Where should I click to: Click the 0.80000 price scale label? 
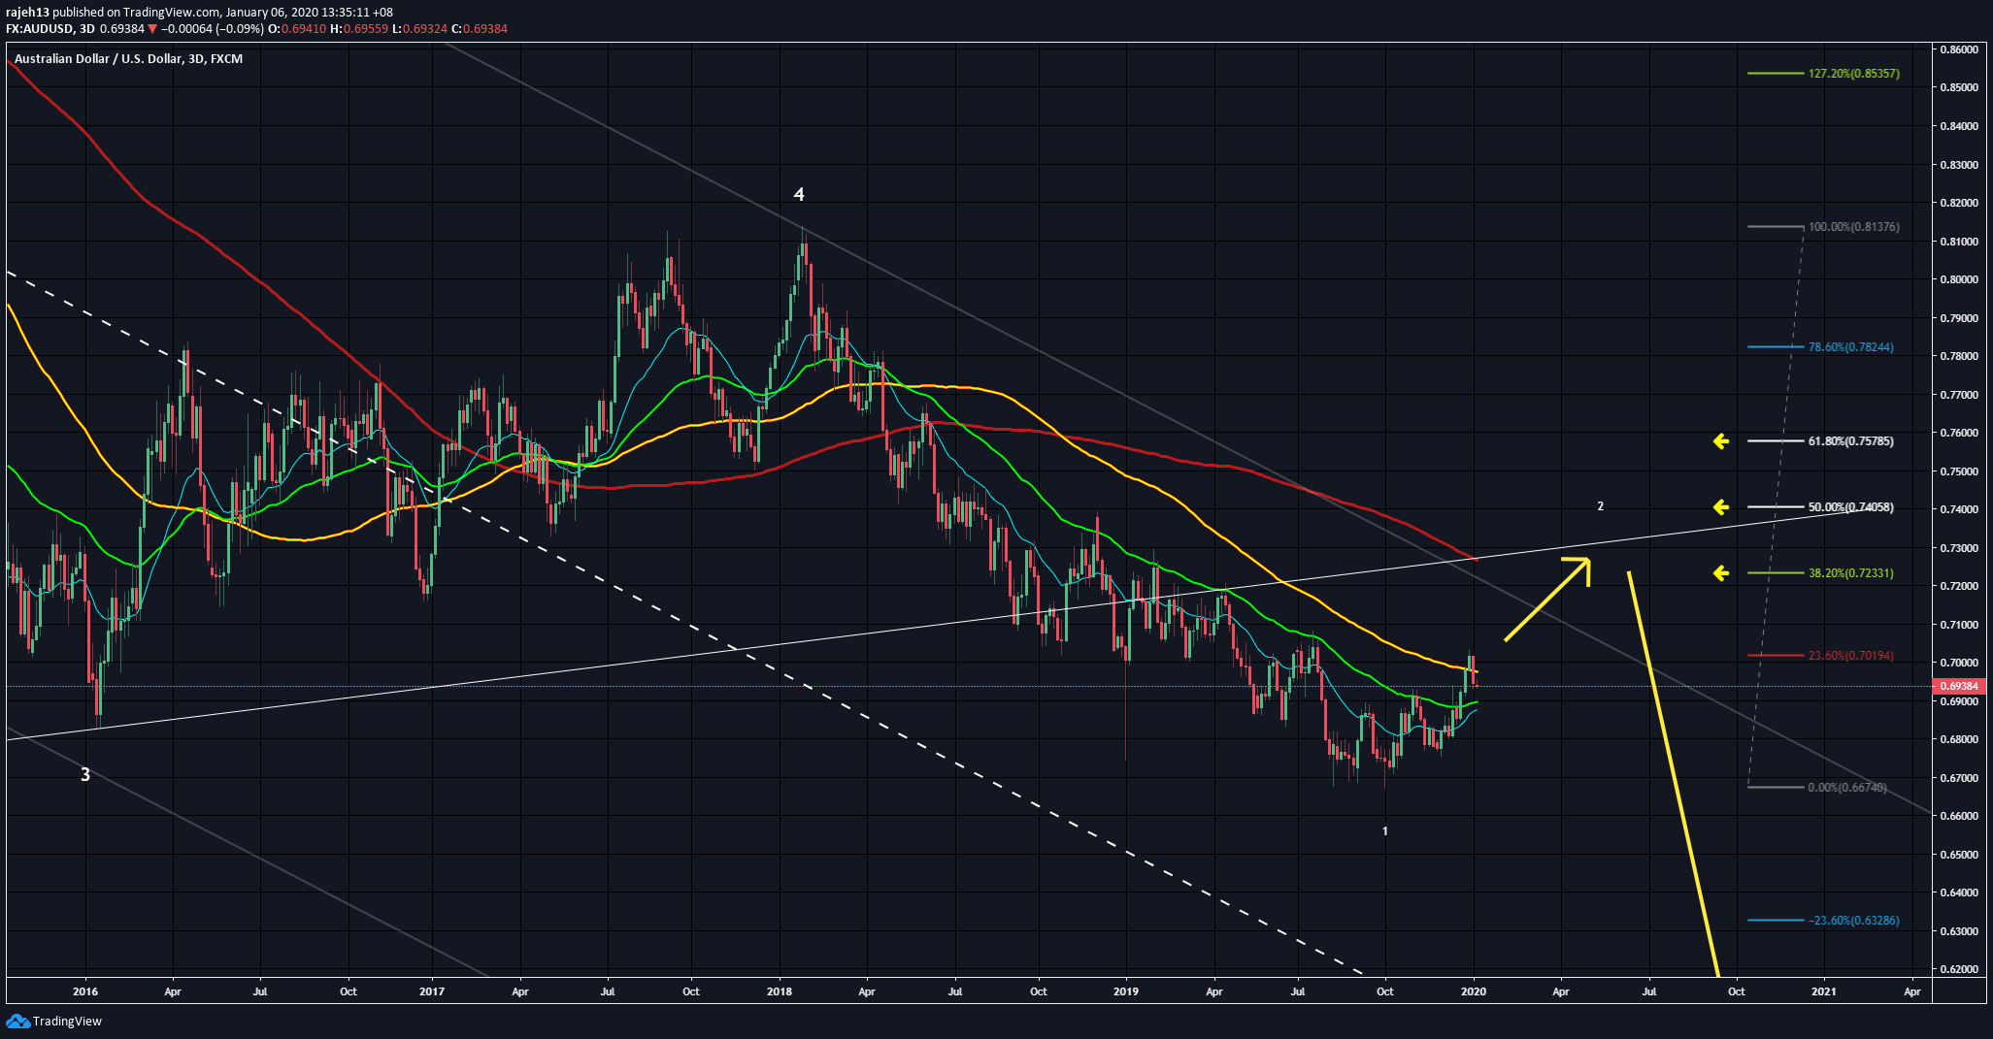[1958, 279]
